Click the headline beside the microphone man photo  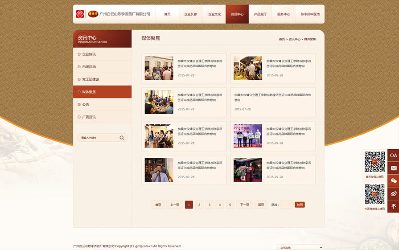click(x=200, y=165)
